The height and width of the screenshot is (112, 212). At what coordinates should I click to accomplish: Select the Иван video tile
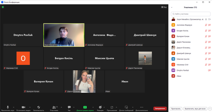click(x=125, y=81)
